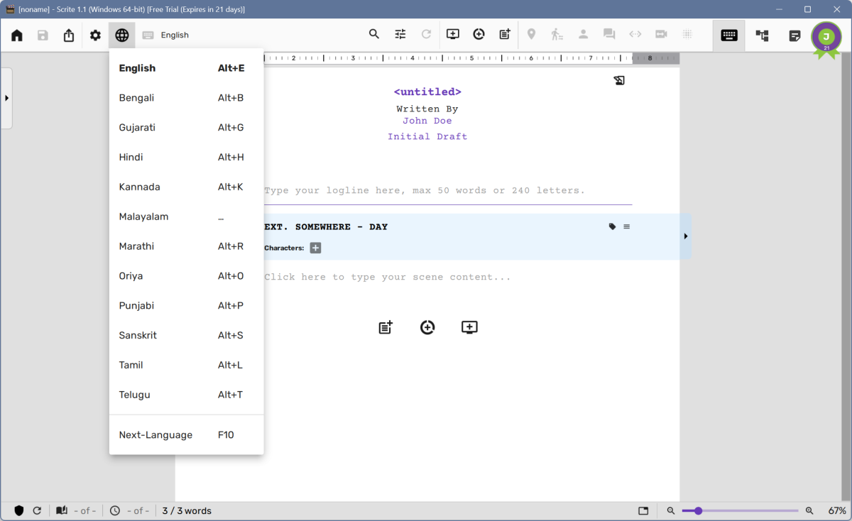The image size is (852, 521).
Task: Open the scene heading hamburger menu
Action: 628,226
